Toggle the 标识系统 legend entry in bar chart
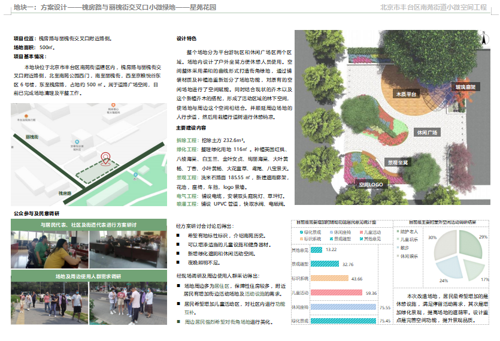This screenshot has width=500, height=341. (x=310, y=239)
